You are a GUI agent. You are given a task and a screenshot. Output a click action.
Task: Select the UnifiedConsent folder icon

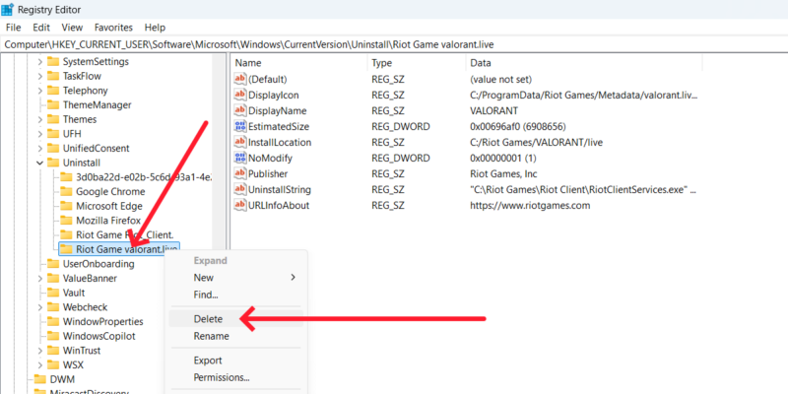tap(53, 149)
